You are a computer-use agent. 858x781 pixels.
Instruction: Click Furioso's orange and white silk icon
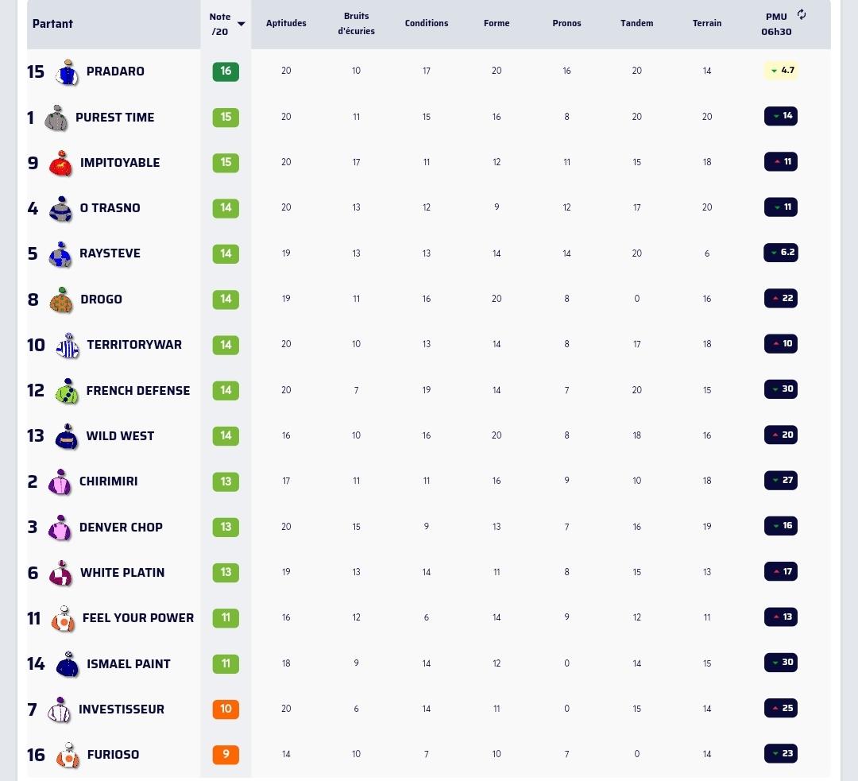(x=68, y=756)
